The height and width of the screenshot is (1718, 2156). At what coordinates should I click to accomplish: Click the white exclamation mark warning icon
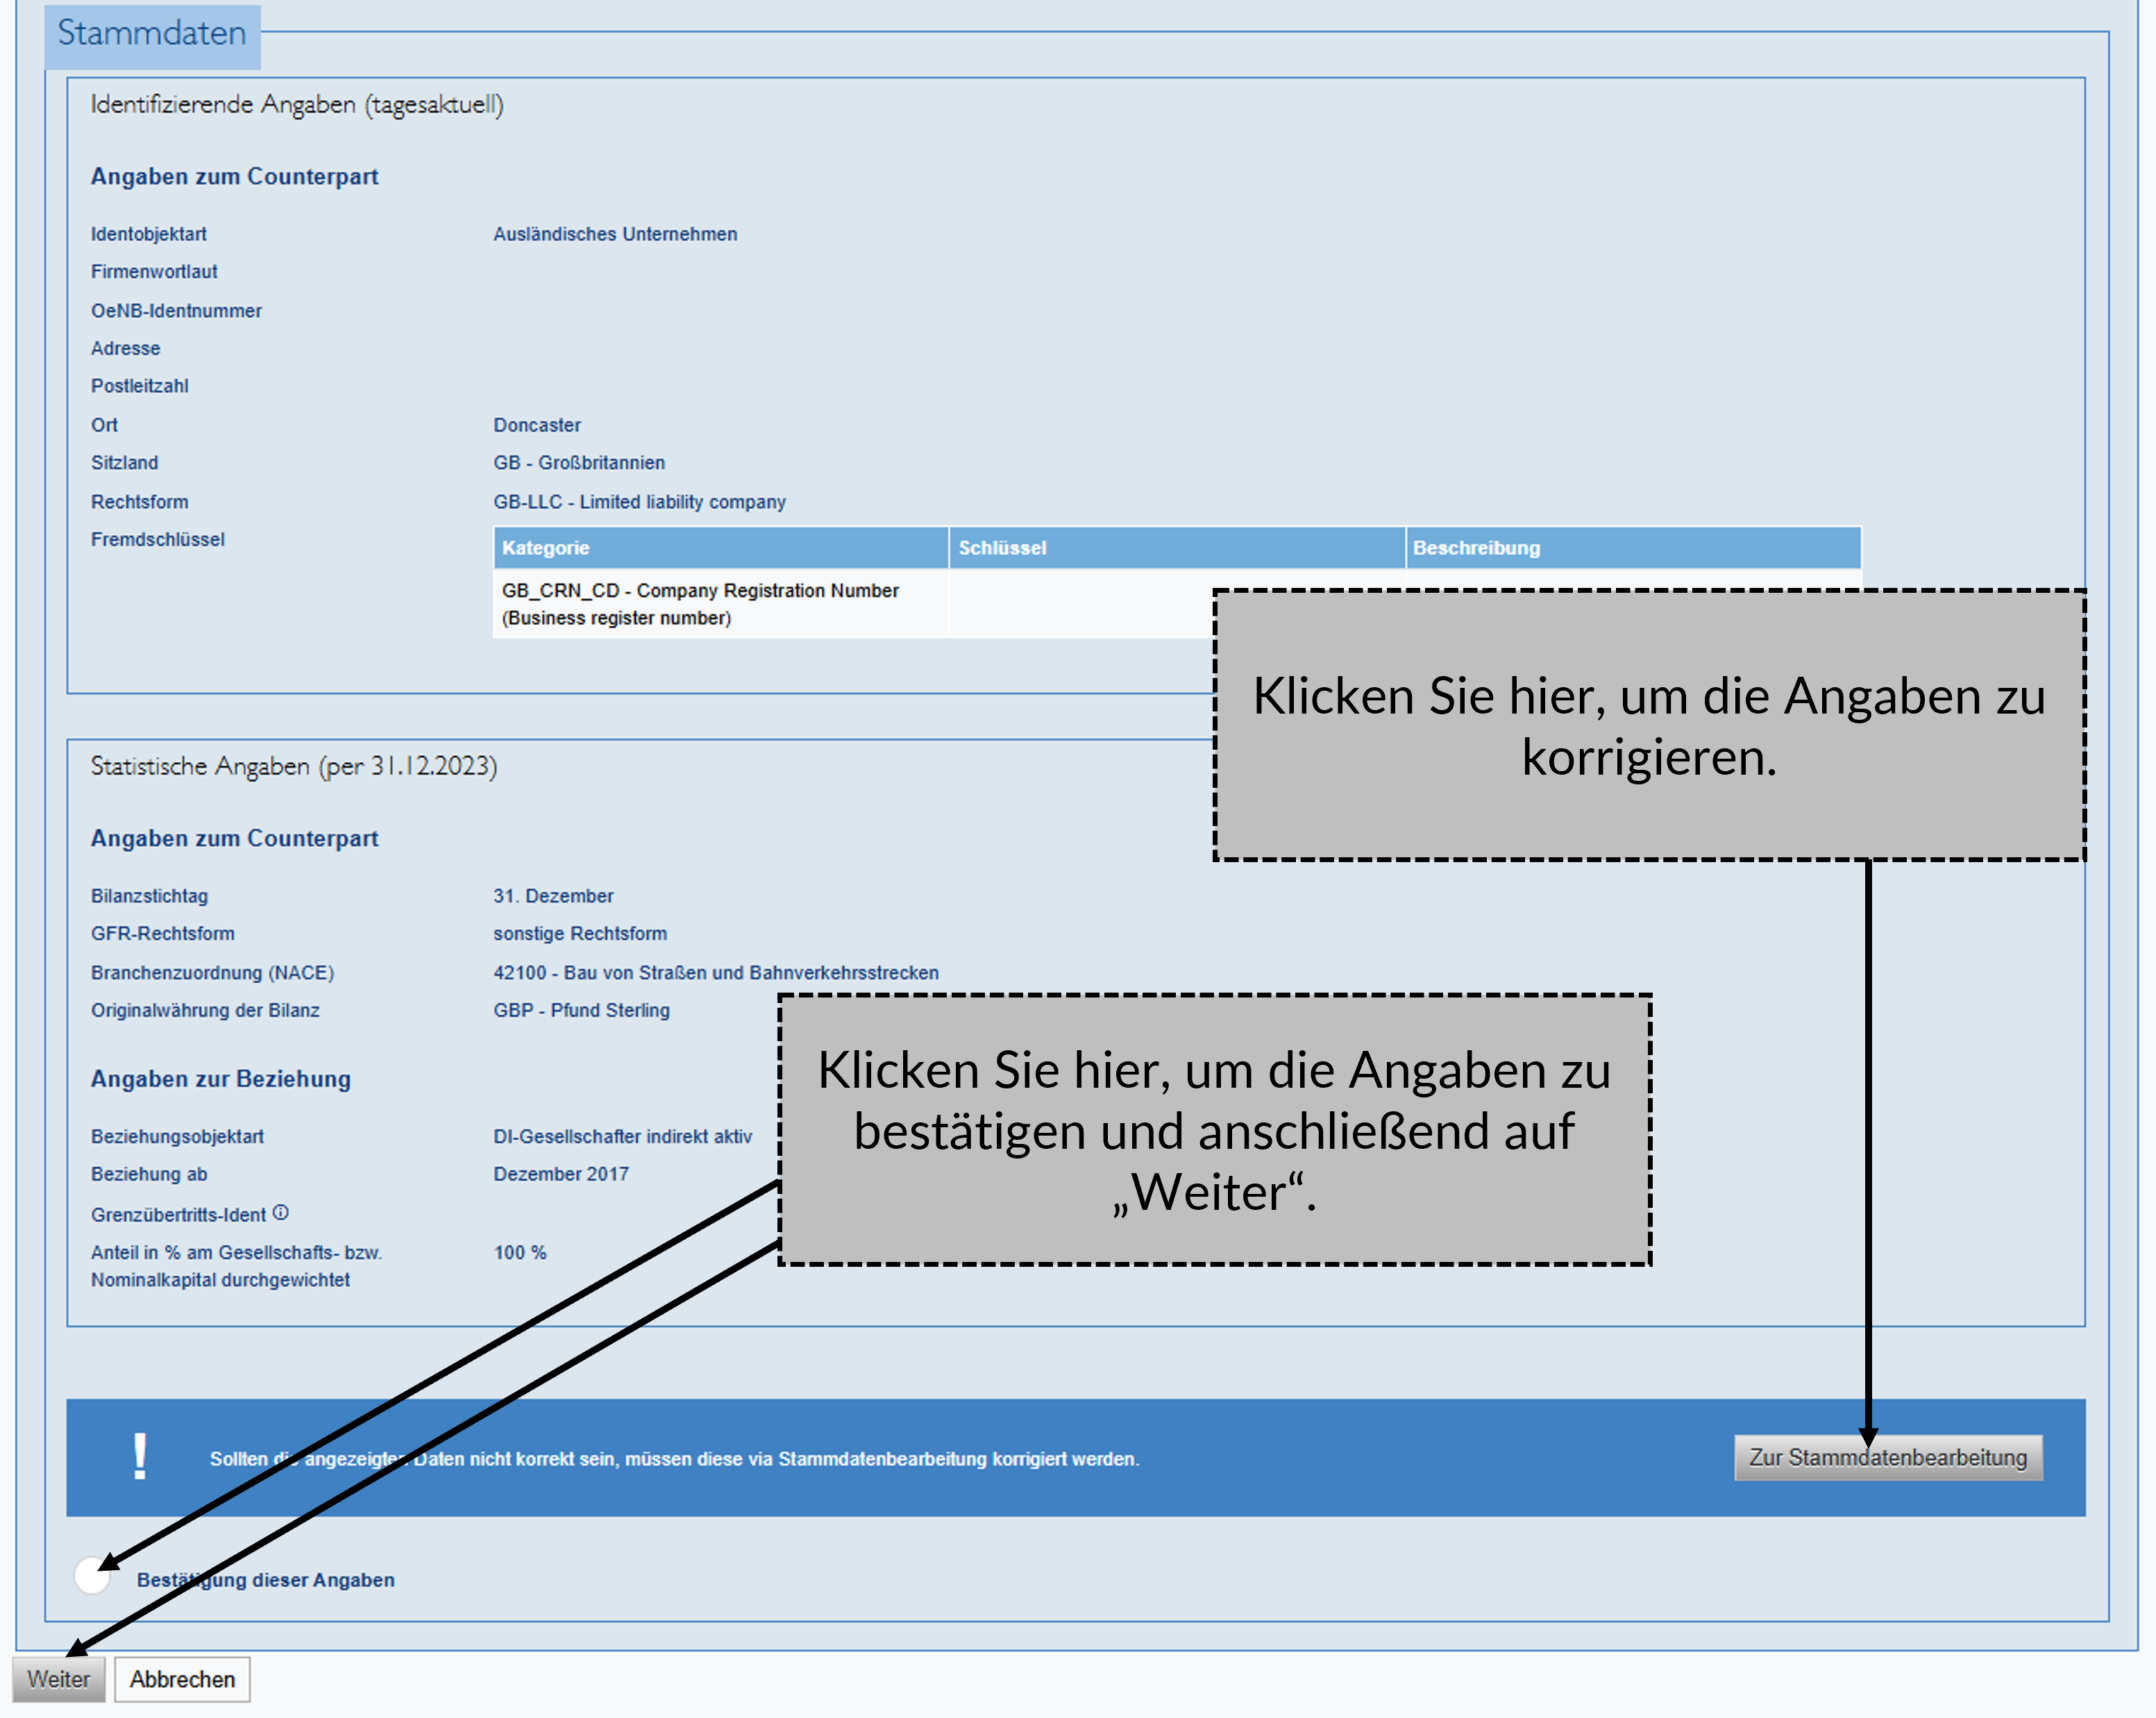coord(140,1457)
